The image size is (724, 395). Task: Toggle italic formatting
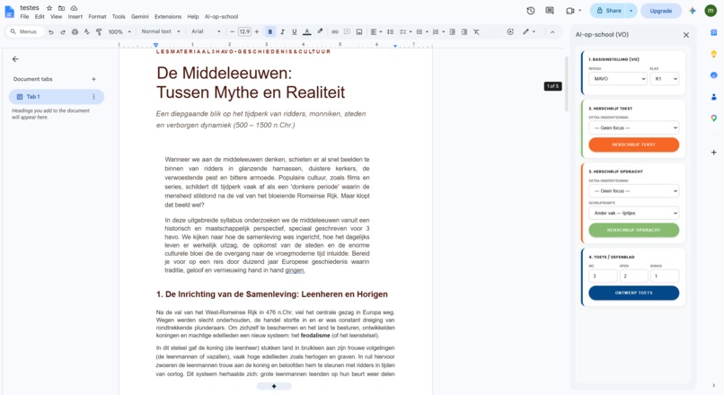click(x=282, y=31)
